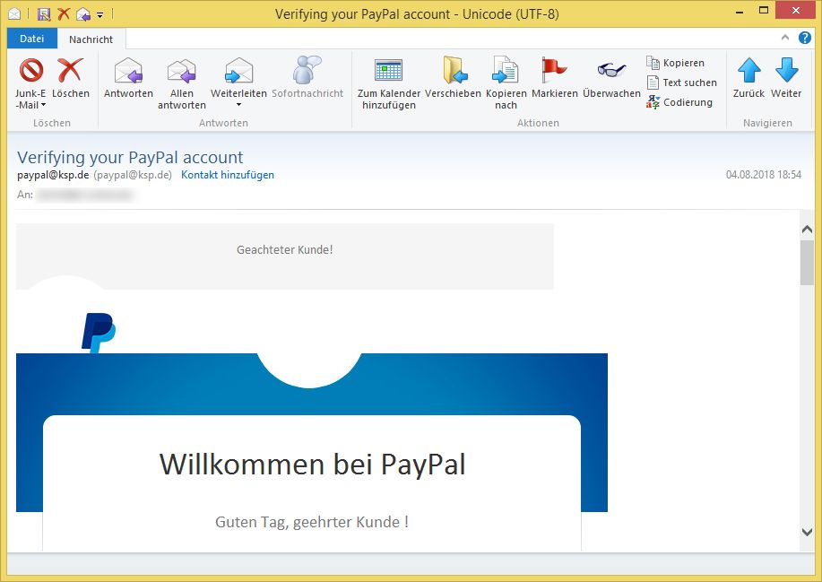This screenshot has height=582, width=822.
Task: Click Kopieren nach icon
Action: pos(506,70)
